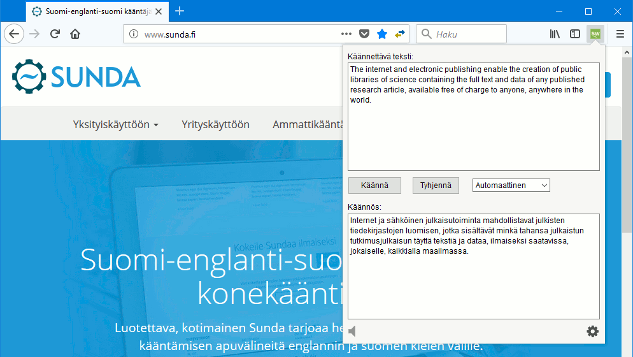Viewport: 633px width, 357px height.
Task: Click the Käännä translate button
Action: (x=374, y=186)
